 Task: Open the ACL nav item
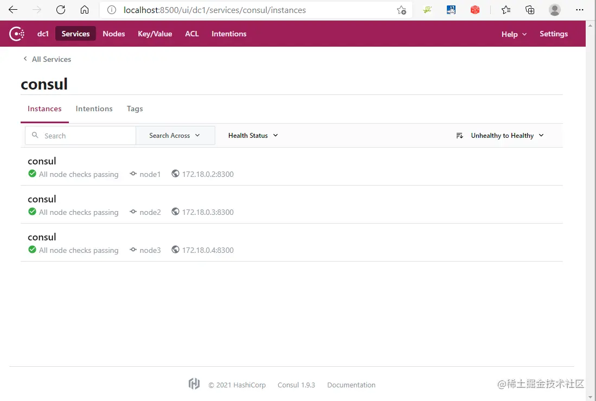point(192,34)
